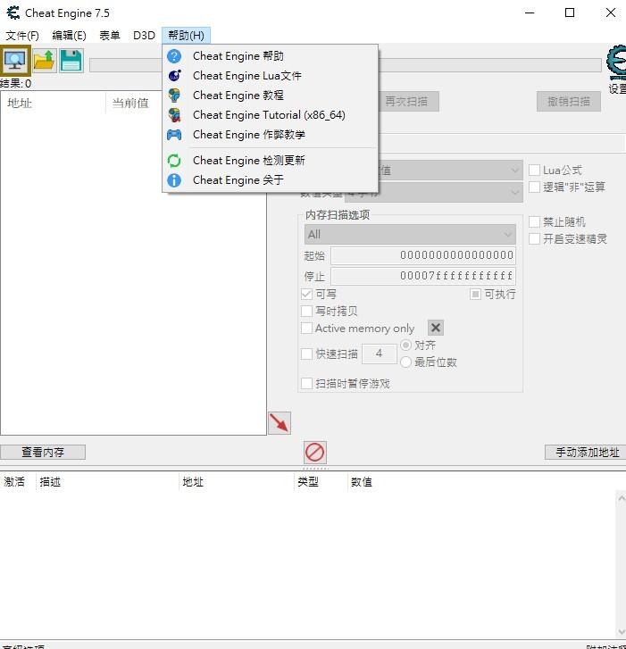
Task: Click the 数值 column header
Action: coord(362,482)
